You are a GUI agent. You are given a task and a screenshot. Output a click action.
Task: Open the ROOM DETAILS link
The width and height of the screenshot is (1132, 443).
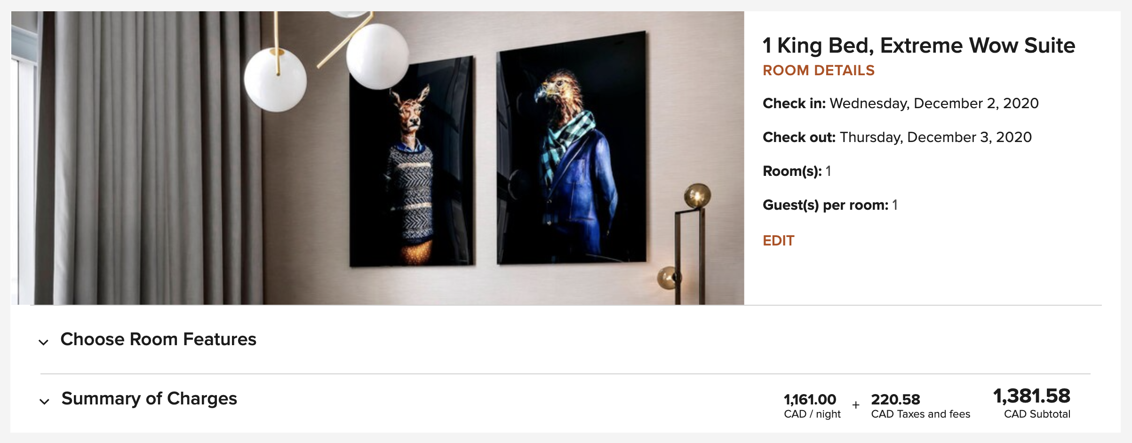coord(818,71)
